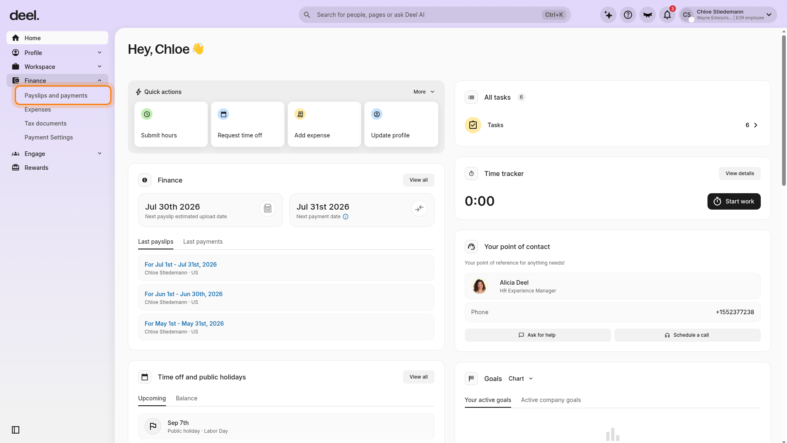
Task: Open the Deel AI sparkle icon
Action: click(x=608, y=15)
